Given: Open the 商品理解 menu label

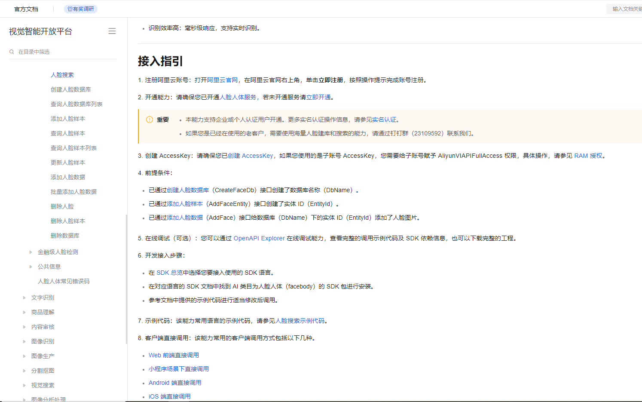Looking at the screenshot, I should pyautogui.click(x=43, y=312).
